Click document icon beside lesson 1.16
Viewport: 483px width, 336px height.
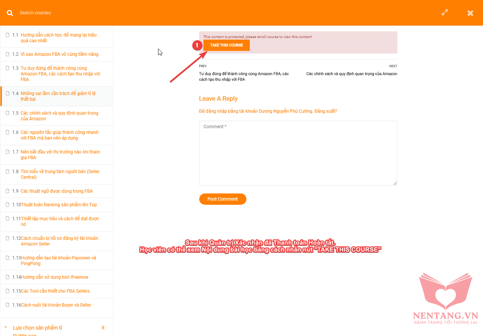[x=8, y=305]
